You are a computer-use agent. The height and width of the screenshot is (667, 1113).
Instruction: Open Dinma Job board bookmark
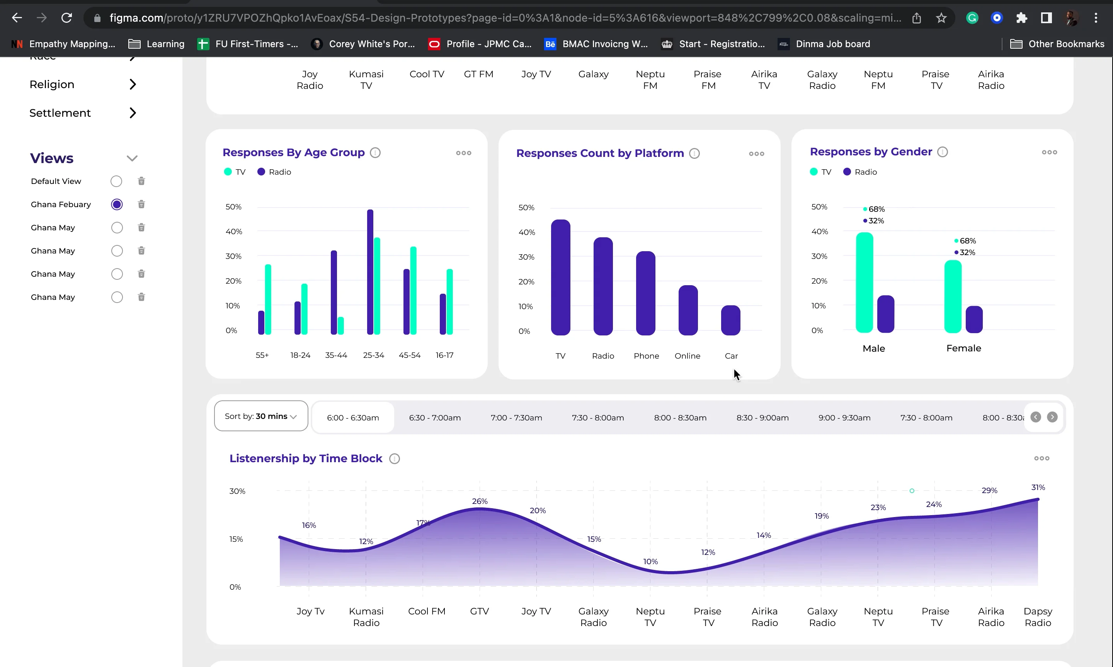point(825,44)
